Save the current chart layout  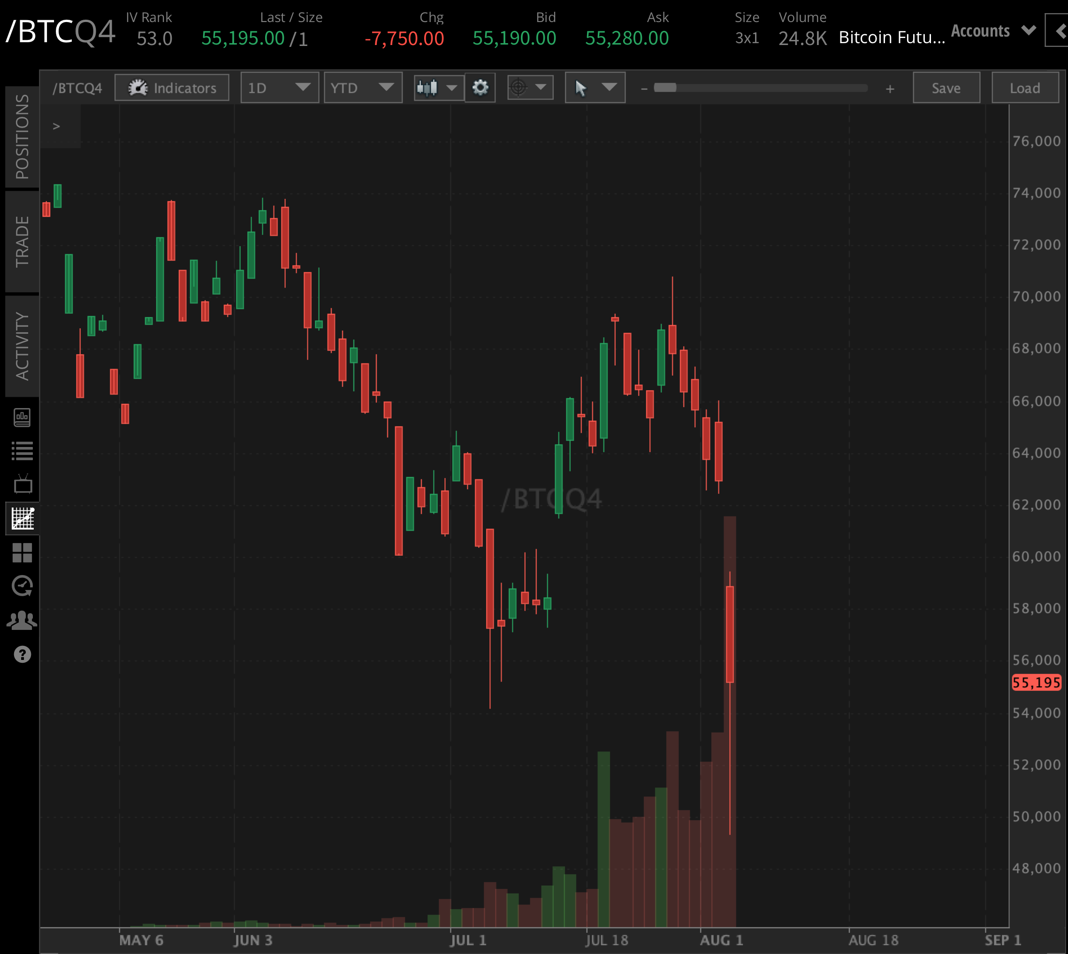pyautogui.click(x=946, y=88)
